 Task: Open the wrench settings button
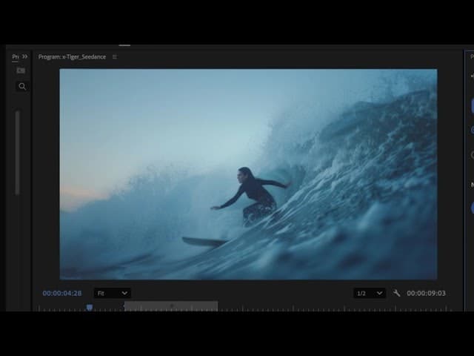(x=396, y=293)
